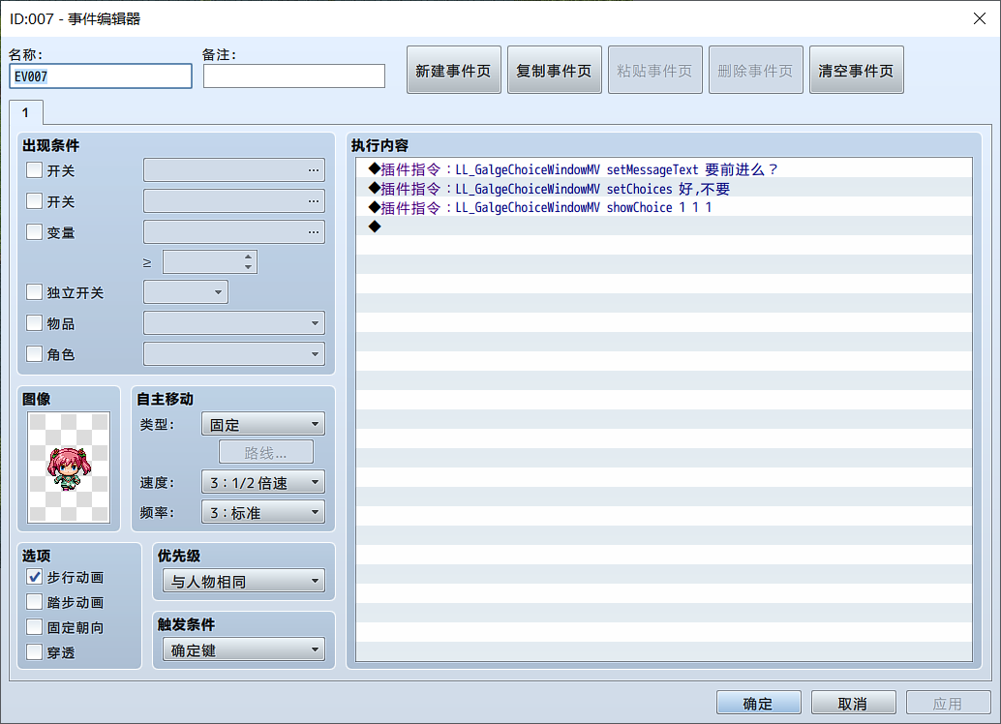Increase the variable threshold with up arrow
The width and height of the screenshot is (1001, 724).
pyautogui.click(x=249, y=256)
